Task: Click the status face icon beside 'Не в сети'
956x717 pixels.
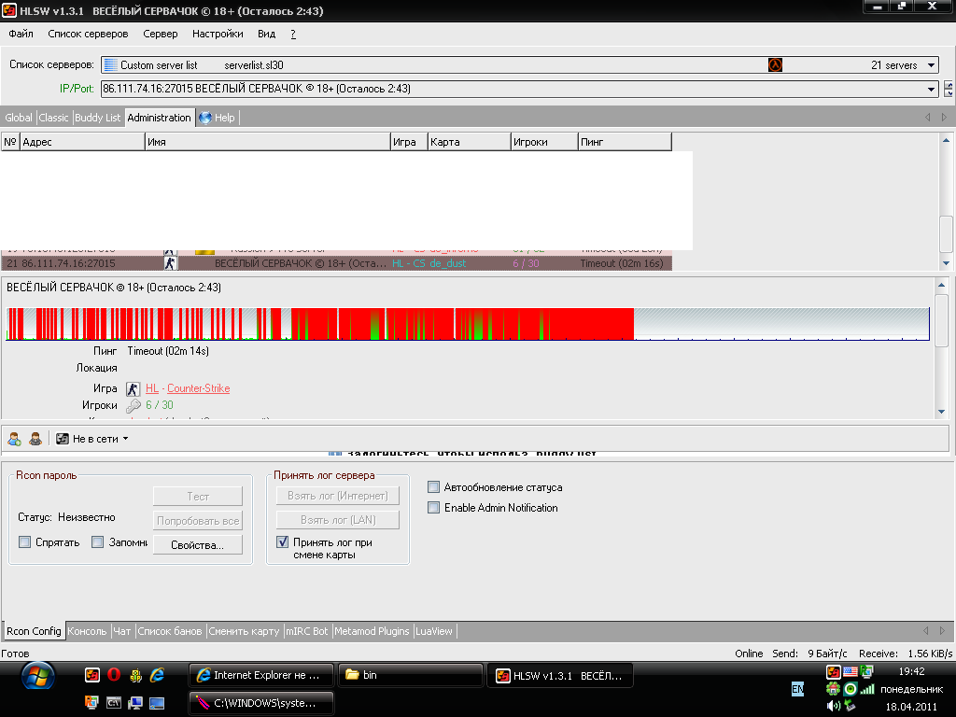Action: coord(63,439)
